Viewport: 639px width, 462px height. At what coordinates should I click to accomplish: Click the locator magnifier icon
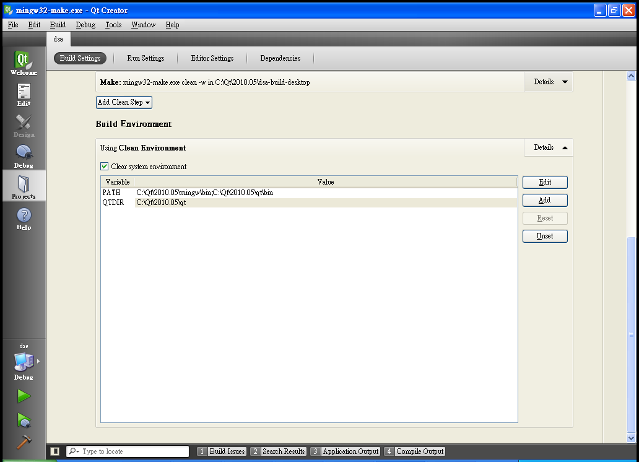click(x=74, y=451)
